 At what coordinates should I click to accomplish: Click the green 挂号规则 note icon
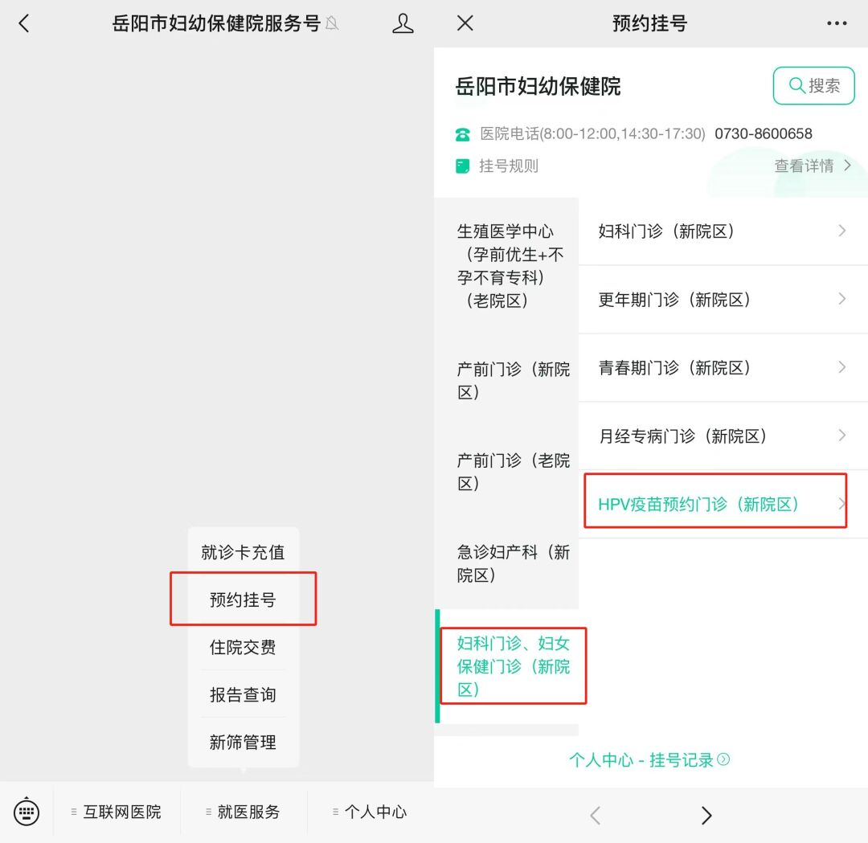(462, 166)
